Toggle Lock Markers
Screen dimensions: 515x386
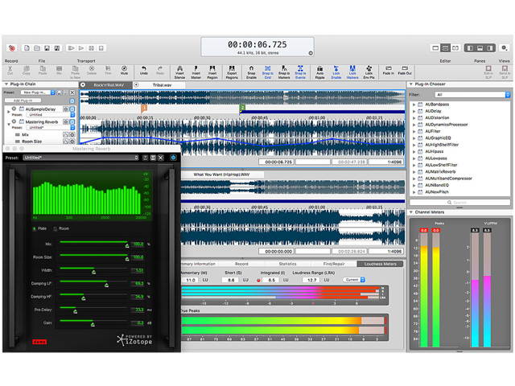click(x=352, y=72)
